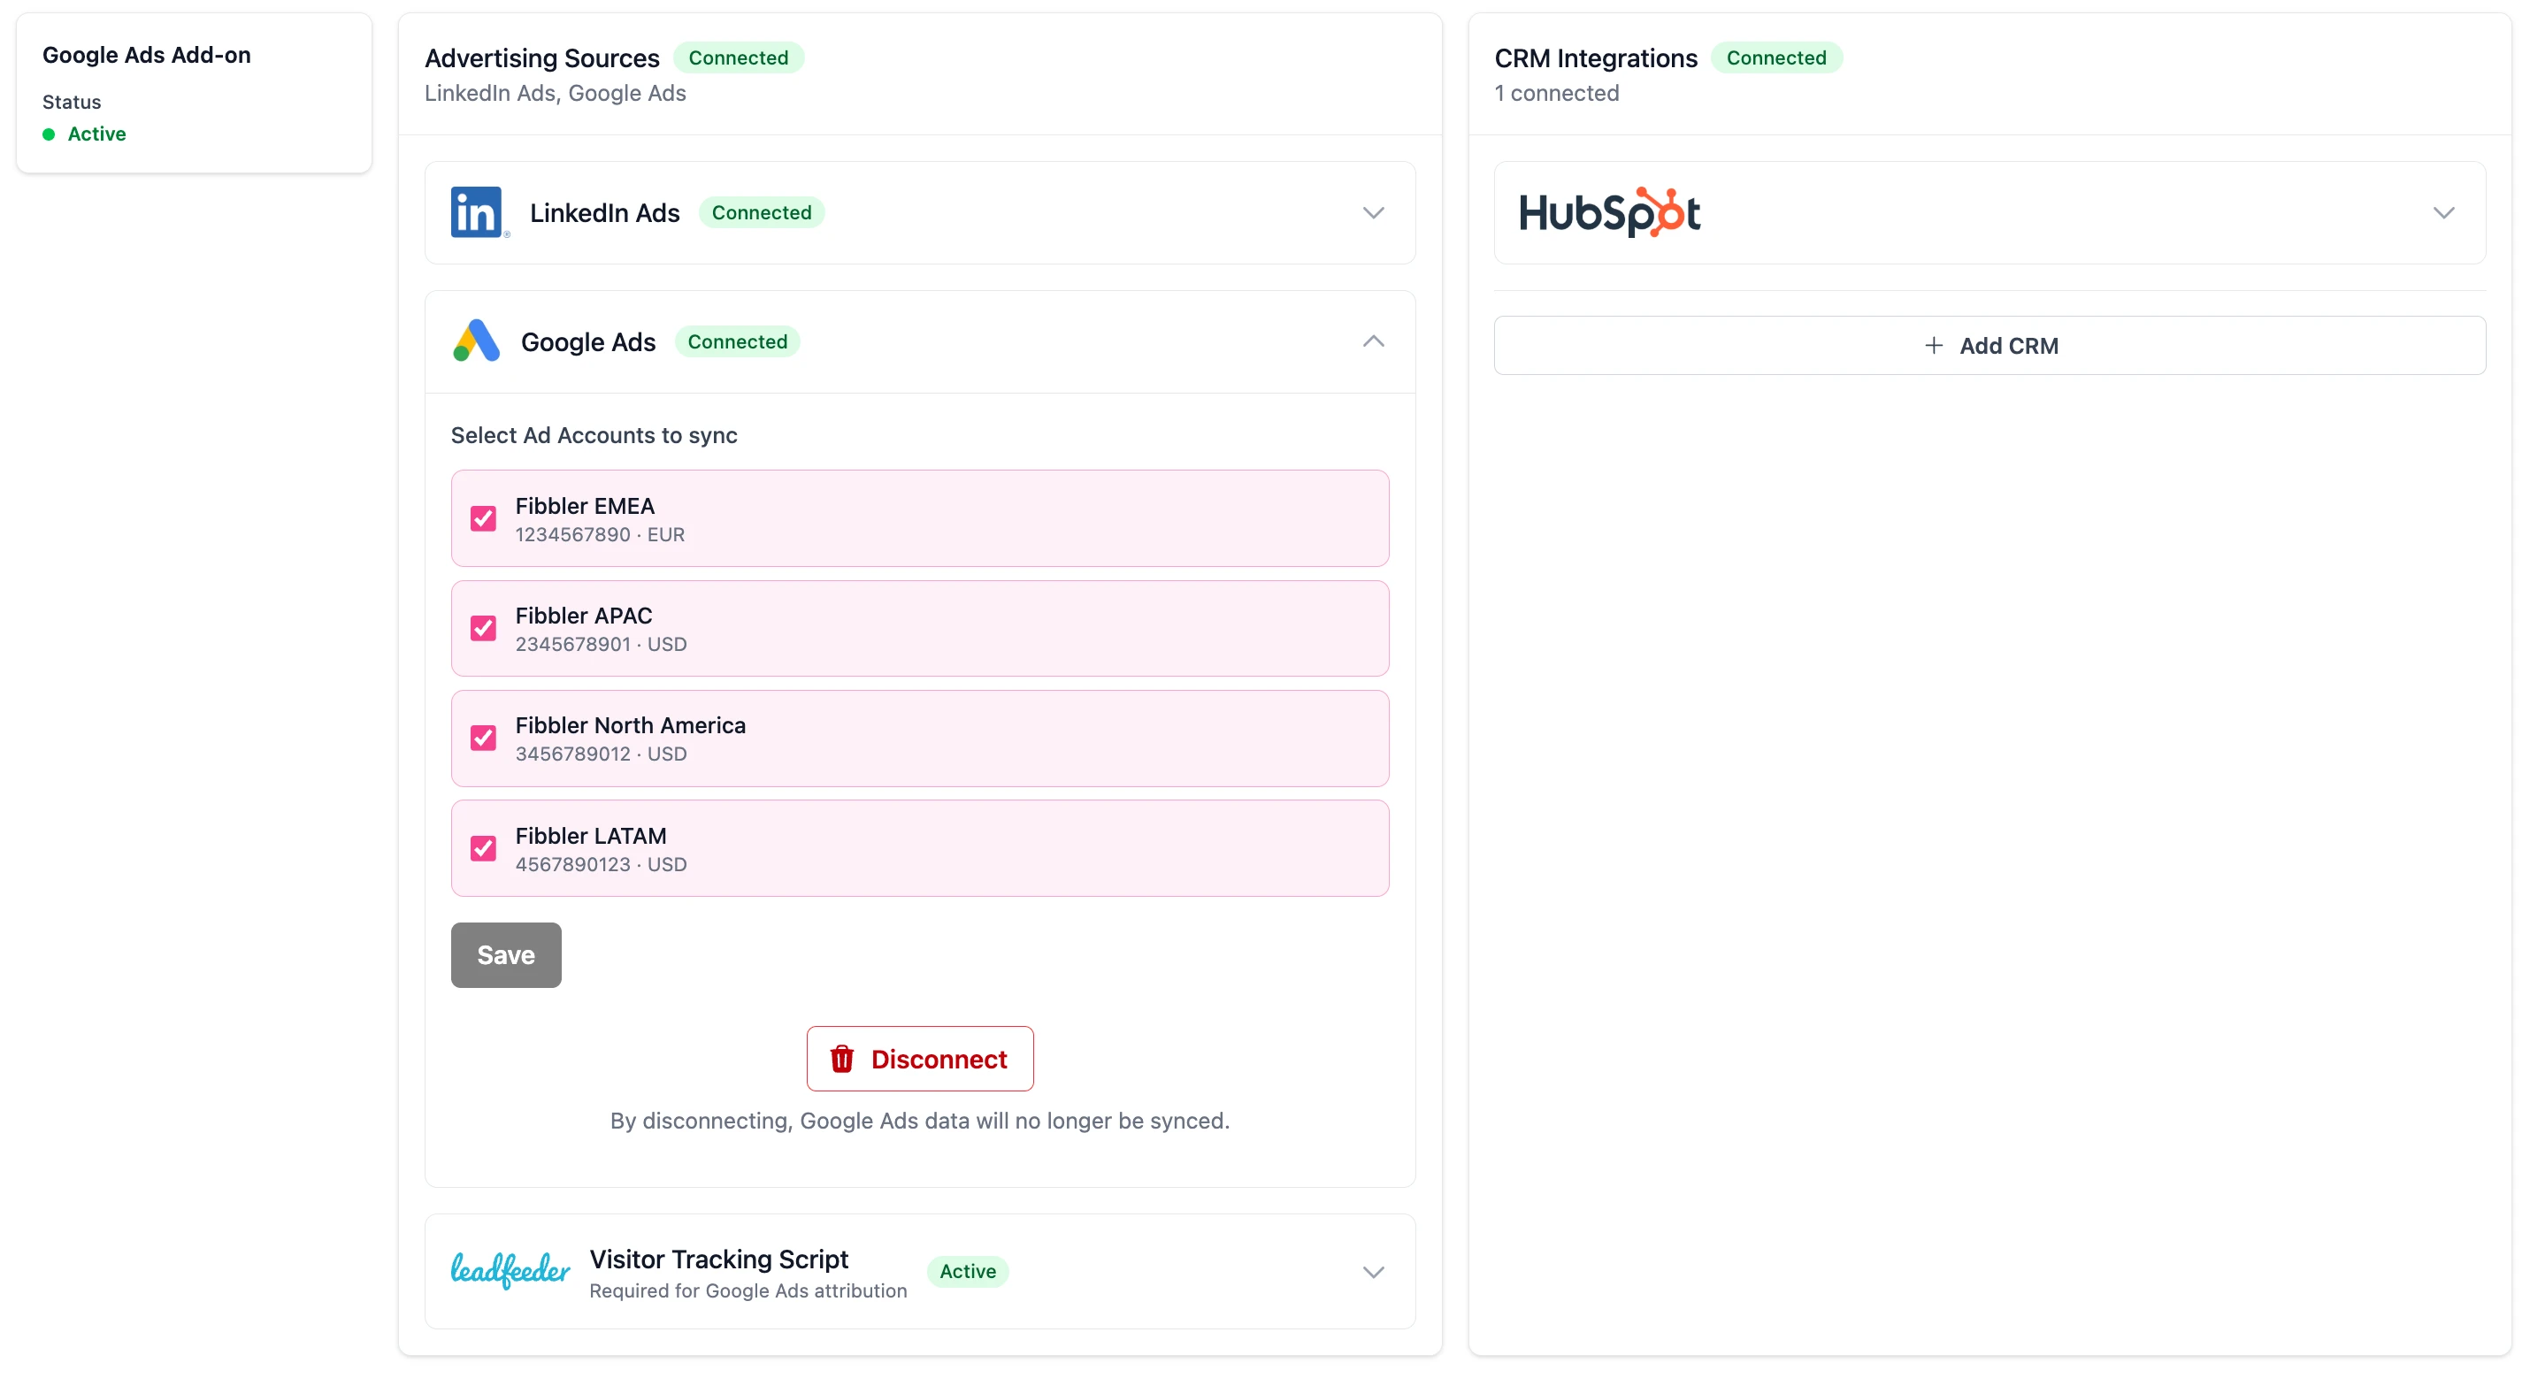Uncheck the Fibbler LATAM ad account
Viewport: 2530px width, 1378px height.
[483, 847]
